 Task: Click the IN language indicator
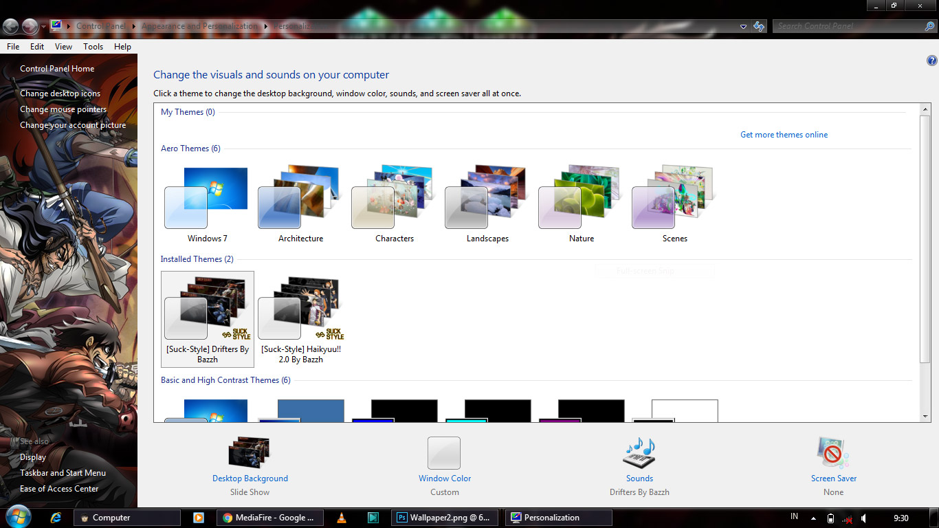coord(795,517)
